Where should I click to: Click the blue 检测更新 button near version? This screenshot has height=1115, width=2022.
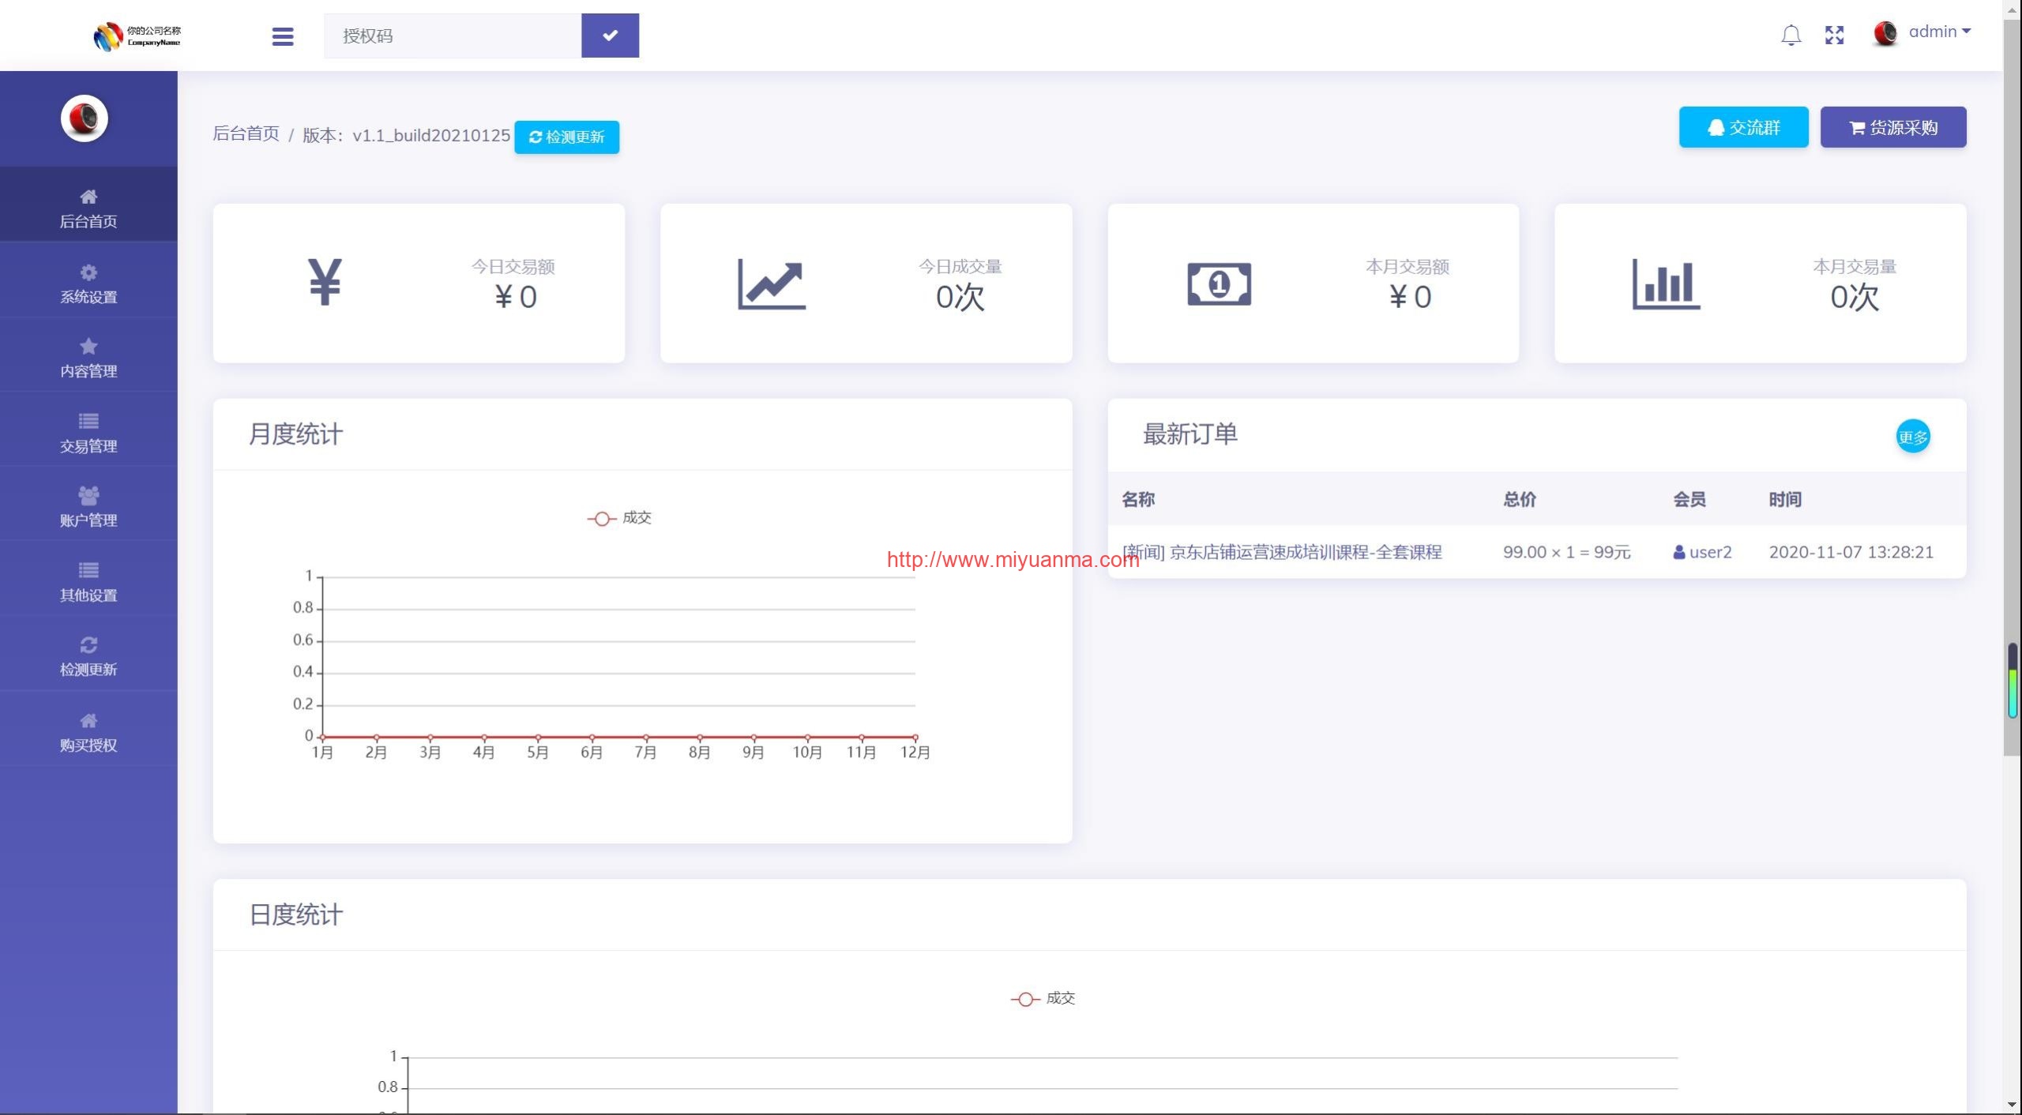pyautogui.click(x=566, y=137)
